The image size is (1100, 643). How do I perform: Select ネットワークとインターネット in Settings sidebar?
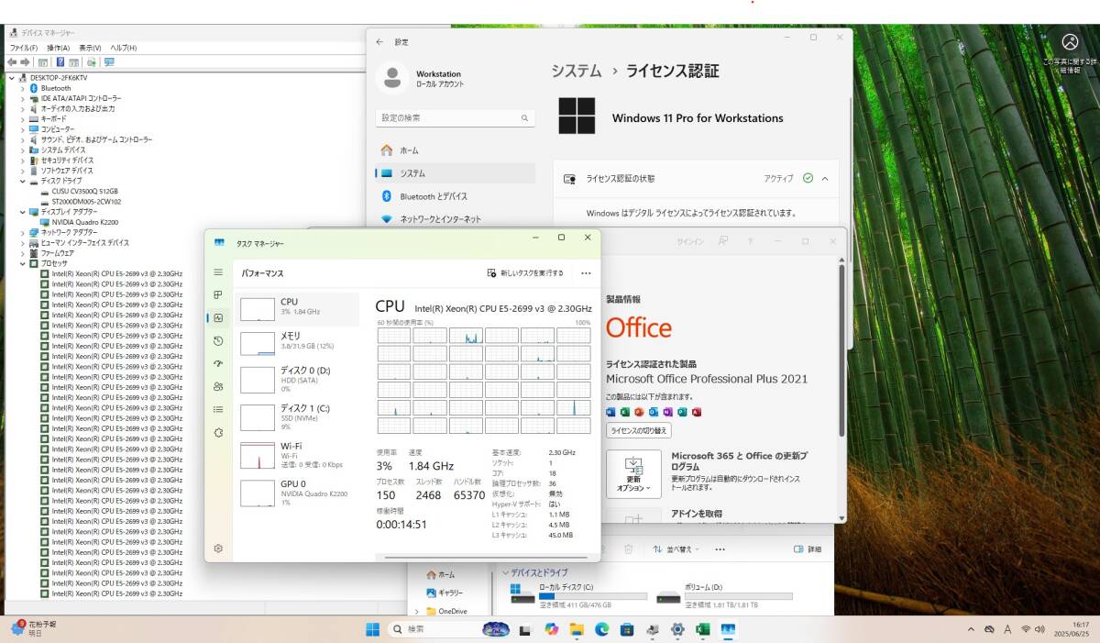pos(455,219)
